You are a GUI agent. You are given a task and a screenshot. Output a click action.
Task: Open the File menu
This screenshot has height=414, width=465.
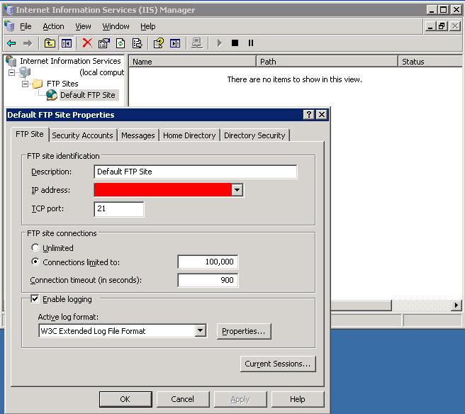pos(26,26)
